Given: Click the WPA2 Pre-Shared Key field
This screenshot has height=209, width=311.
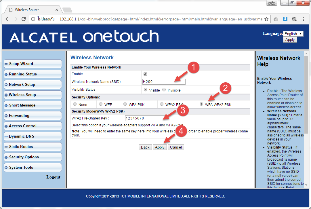Looking at the screenshot, I should coord(146,118).
